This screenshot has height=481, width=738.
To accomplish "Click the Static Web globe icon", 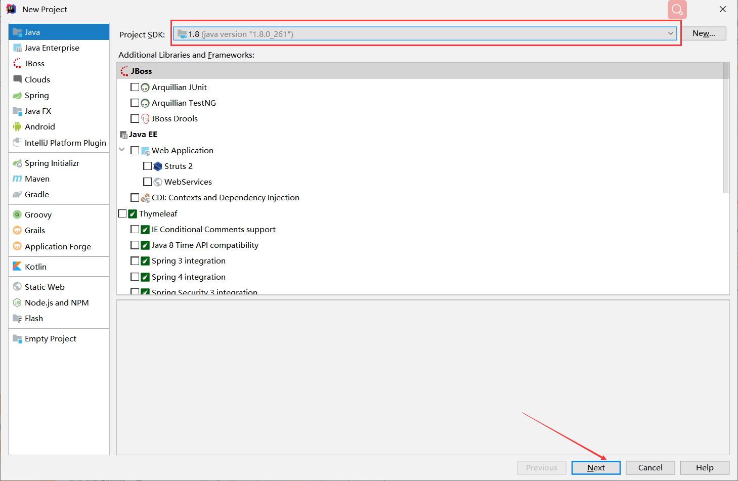I will coord(17,287).
